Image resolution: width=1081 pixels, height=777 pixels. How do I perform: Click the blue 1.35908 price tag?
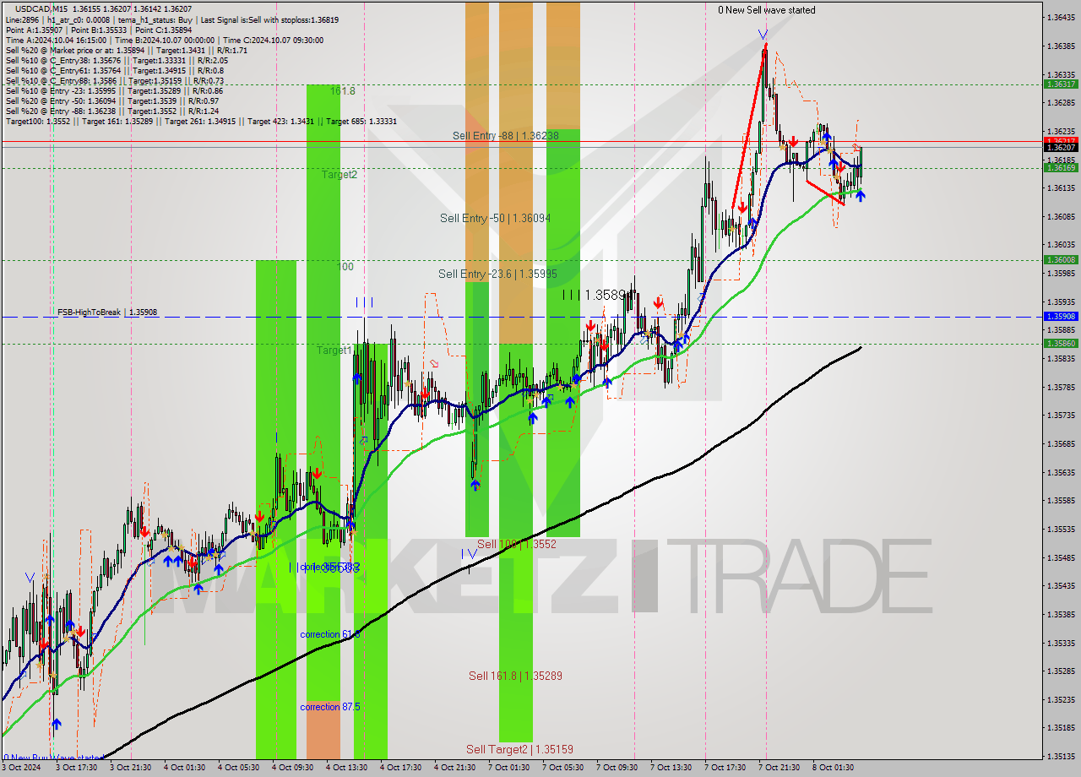(1061, 316)
